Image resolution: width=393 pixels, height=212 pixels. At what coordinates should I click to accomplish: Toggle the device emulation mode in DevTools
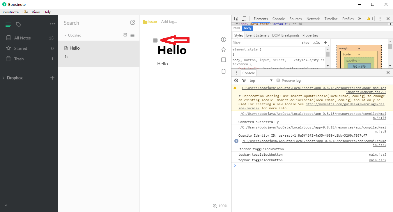pos(244,18)
